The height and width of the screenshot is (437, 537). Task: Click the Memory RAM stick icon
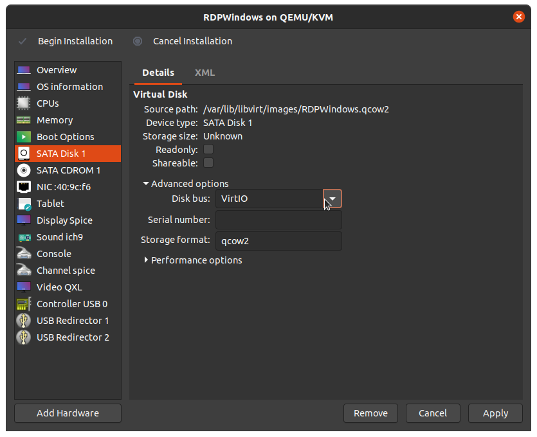tap(24, 120)
